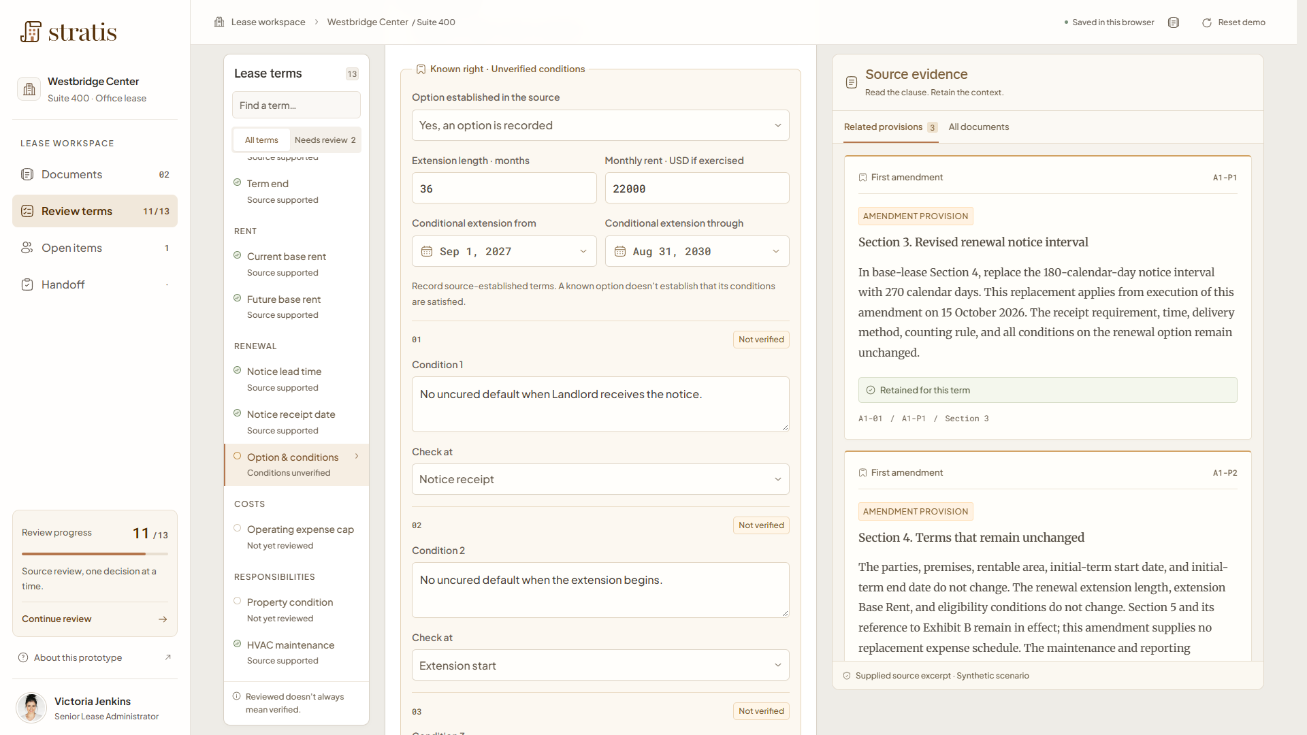Select the Needs review filter

point(325,140)
